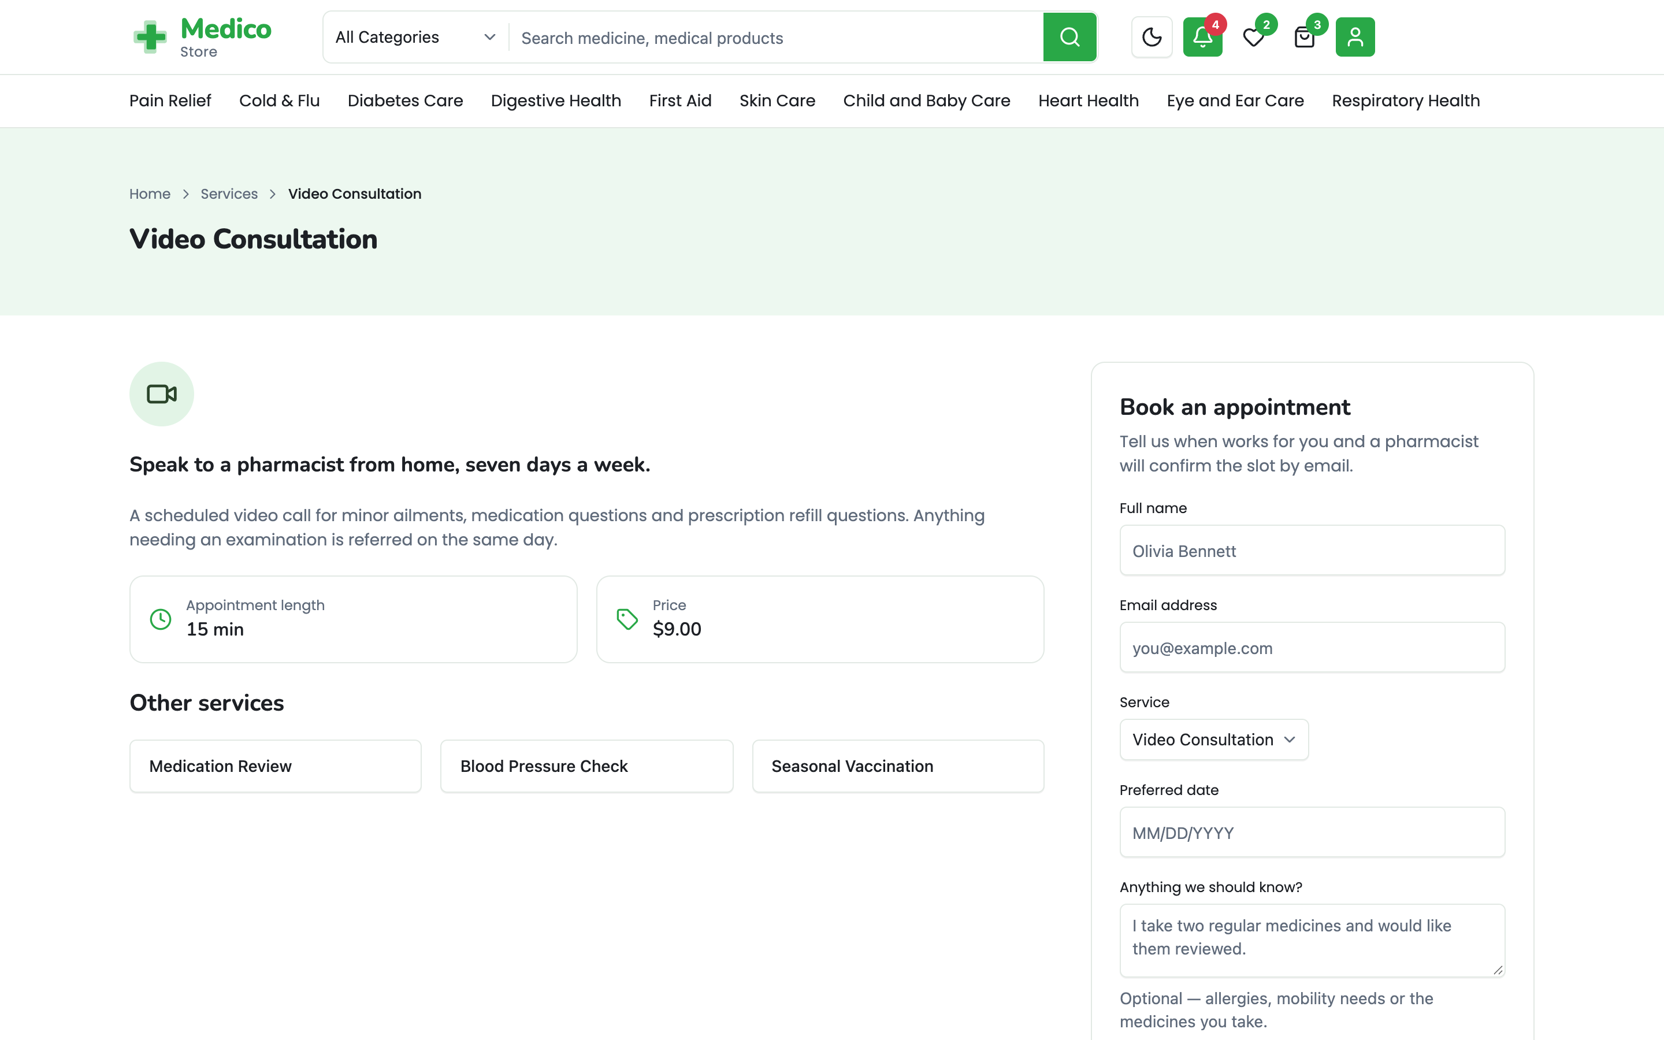Open Cold & Flu category
Screen dimensions: 1664x1040
coord(279,101)
